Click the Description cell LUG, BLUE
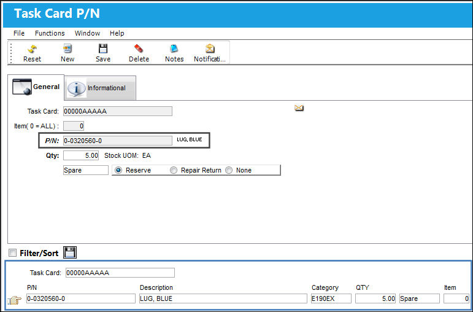 click(223, 298)
